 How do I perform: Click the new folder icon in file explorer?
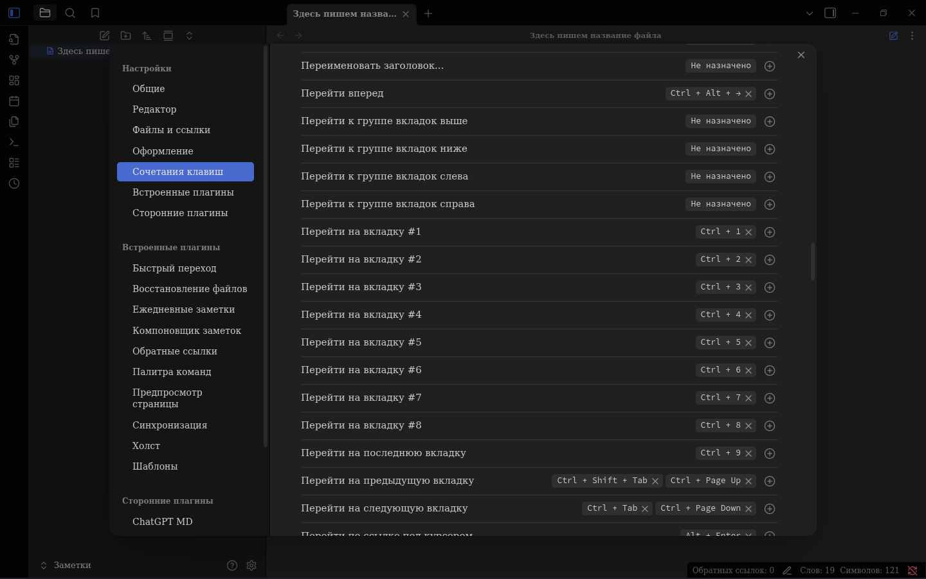(126, 36)
